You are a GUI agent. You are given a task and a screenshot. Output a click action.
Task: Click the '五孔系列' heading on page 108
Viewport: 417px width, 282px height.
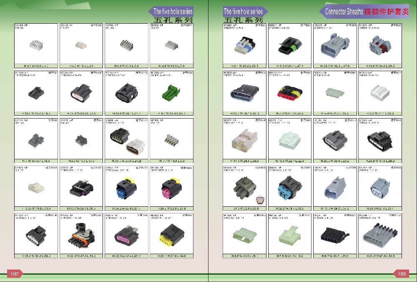[243, 20]
